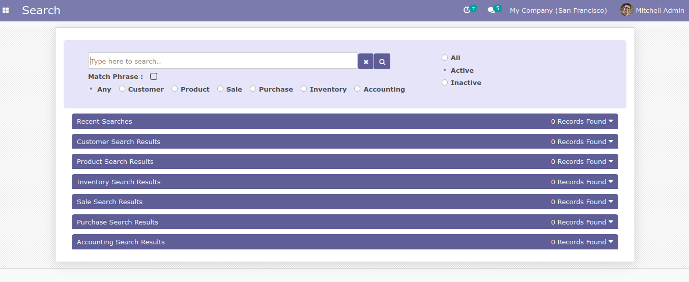Screen dimensions: 689x282
Task: Pick the Purchase radio option
Action: coord(253,89)
